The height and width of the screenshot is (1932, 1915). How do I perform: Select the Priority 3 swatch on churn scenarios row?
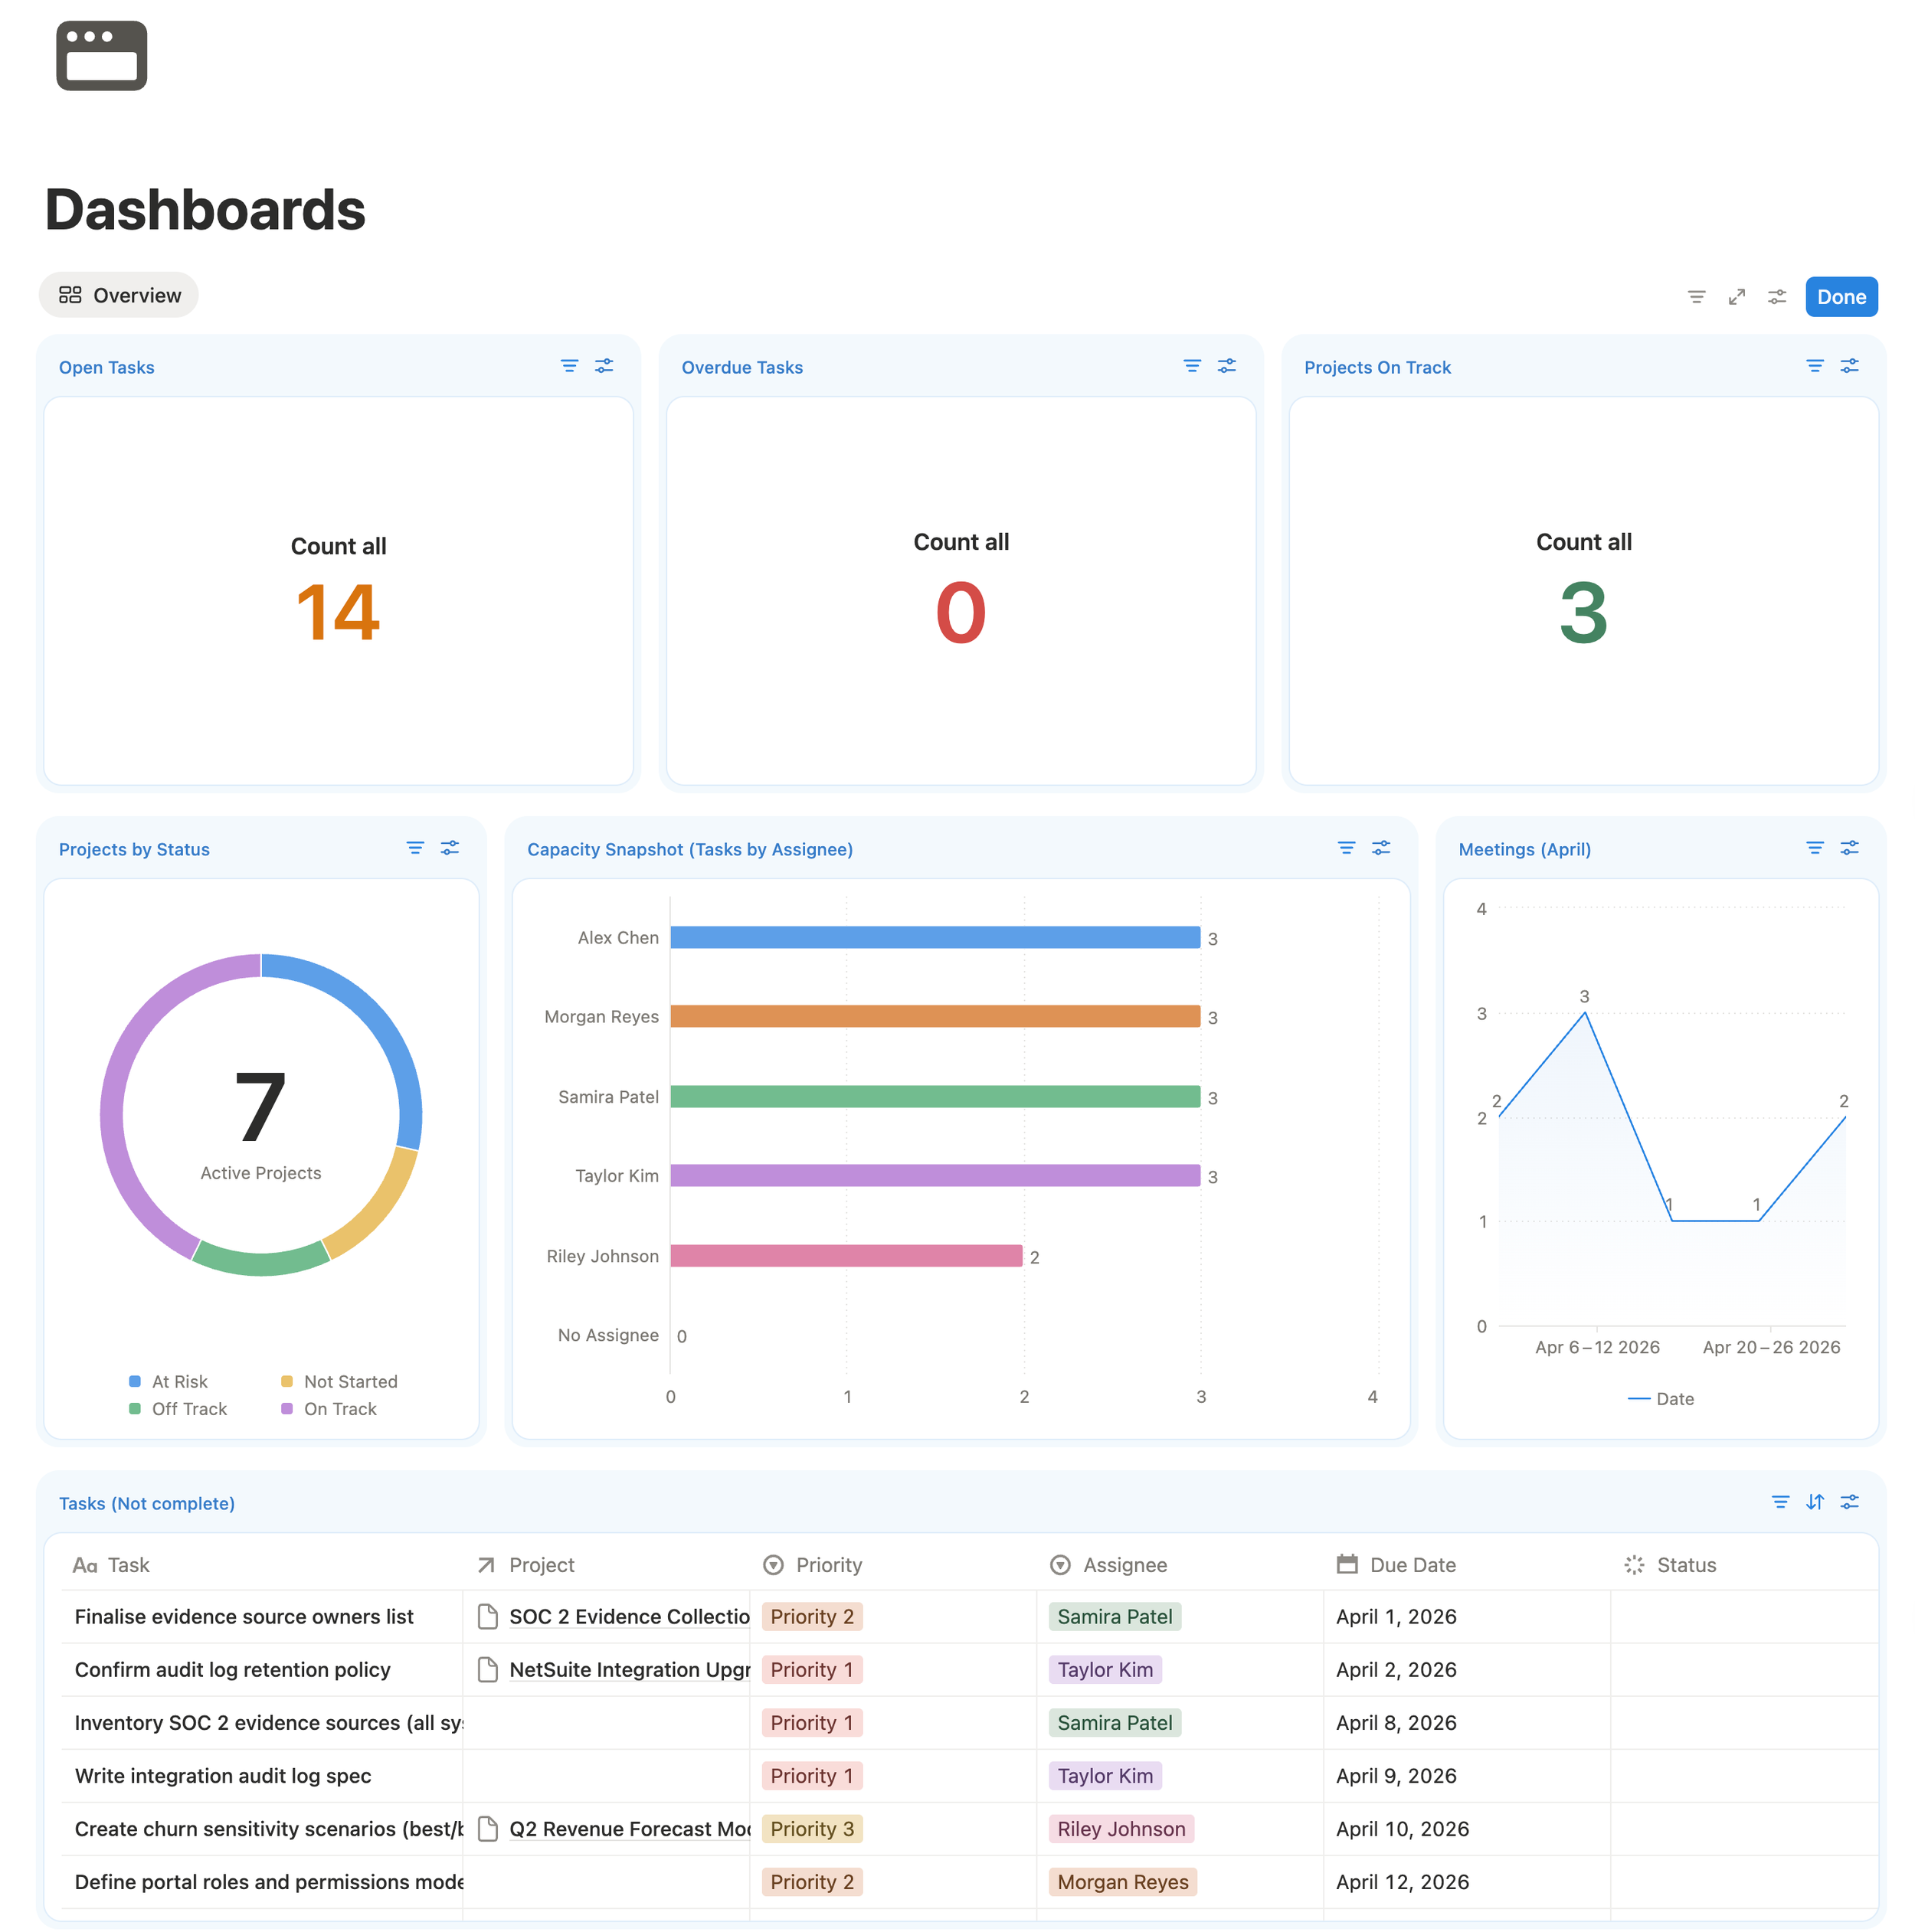coord(813,1829)
